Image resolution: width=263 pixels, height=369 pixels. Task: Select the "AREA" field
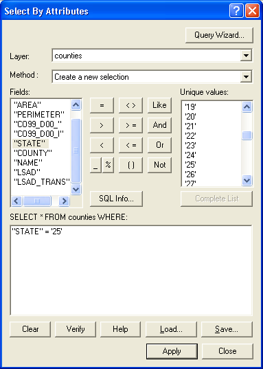coord(27,104)
